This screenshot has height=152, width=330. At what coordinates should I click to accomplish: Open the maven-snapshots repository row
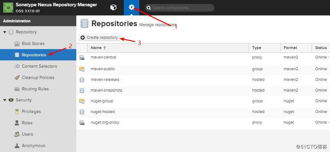(x=203, y=90)
